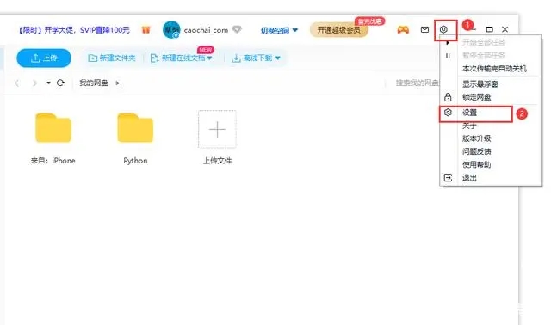Click the refresh icon in navigation bar
Screen dimensions: 551x325
click(60, 83)
